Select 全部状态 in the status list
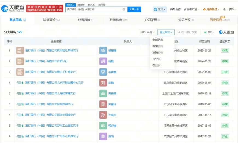This screenshot has height=143, width=238. 158,40
